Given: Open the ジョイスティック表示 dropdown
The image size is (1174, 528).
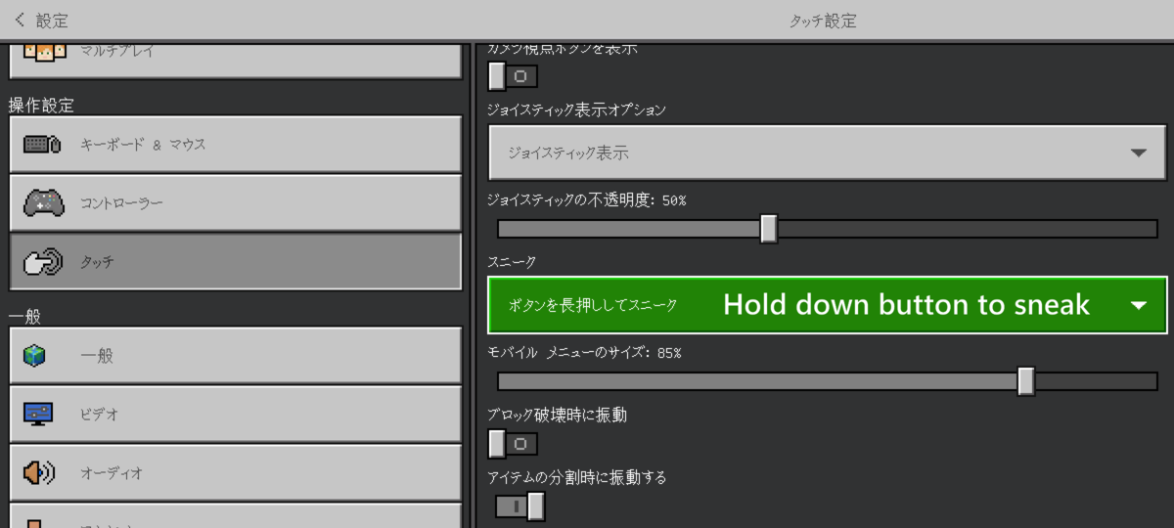Looking at the screenshot, I should pyautogui.click(x=828, y=154).
